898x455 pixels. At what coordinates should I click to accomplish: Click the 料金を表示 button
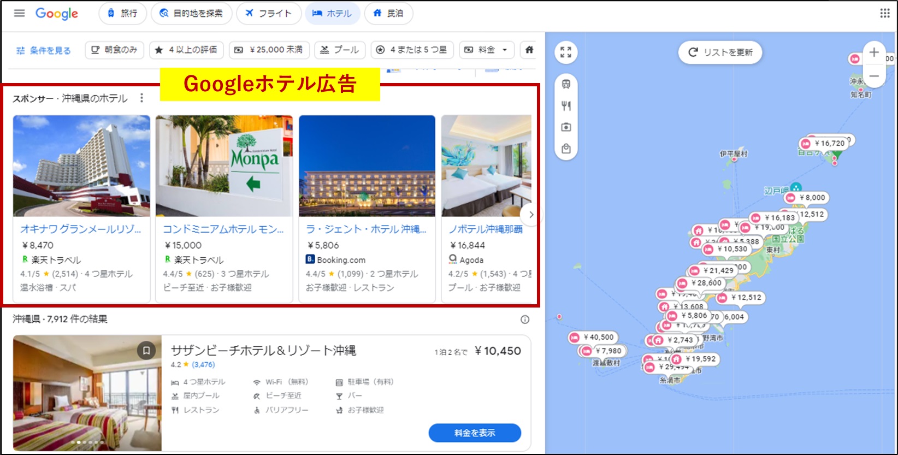click(x=474, y=433)
